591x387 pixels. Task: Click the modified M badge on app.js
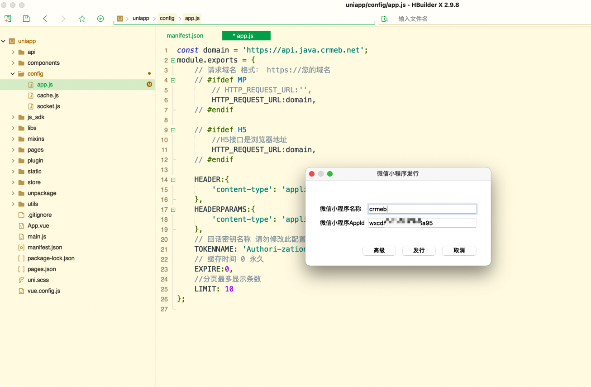pos(149,85)
